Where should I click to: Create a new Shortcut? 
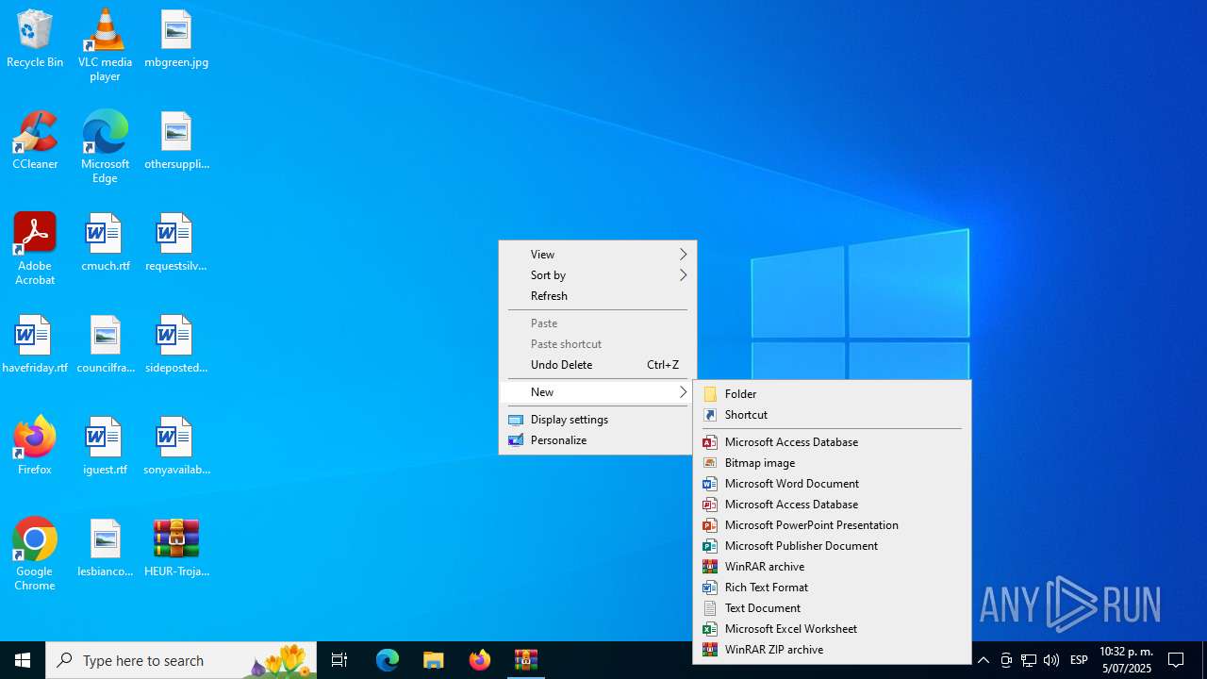click(832, 415)
